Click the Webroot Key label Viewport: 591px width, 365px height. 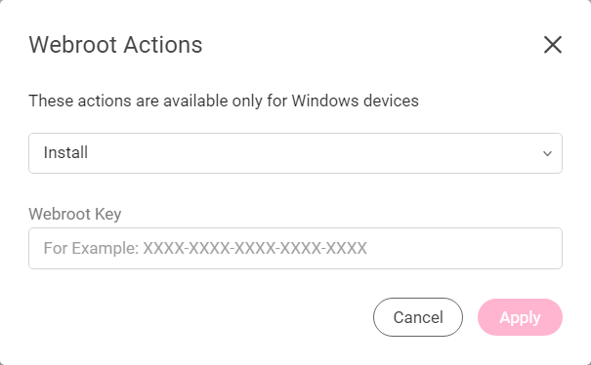pos(75,214)
